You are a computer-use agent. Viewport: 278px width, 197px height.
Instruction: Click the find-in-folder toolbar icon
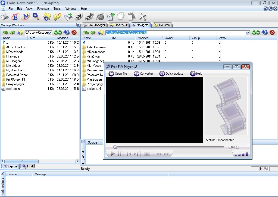(x=47, y=17)
